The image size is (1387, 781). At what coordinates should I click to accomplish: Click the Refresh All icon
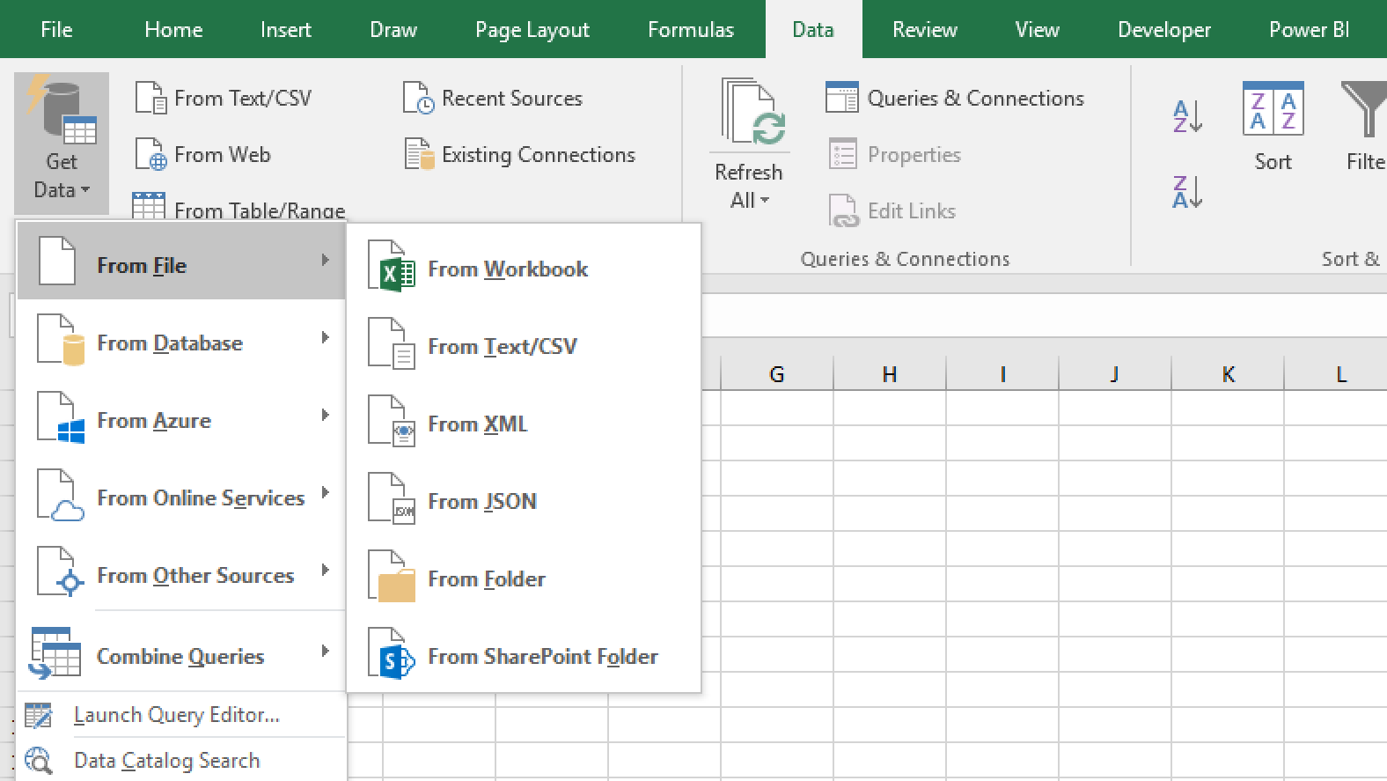pos(748,113)
